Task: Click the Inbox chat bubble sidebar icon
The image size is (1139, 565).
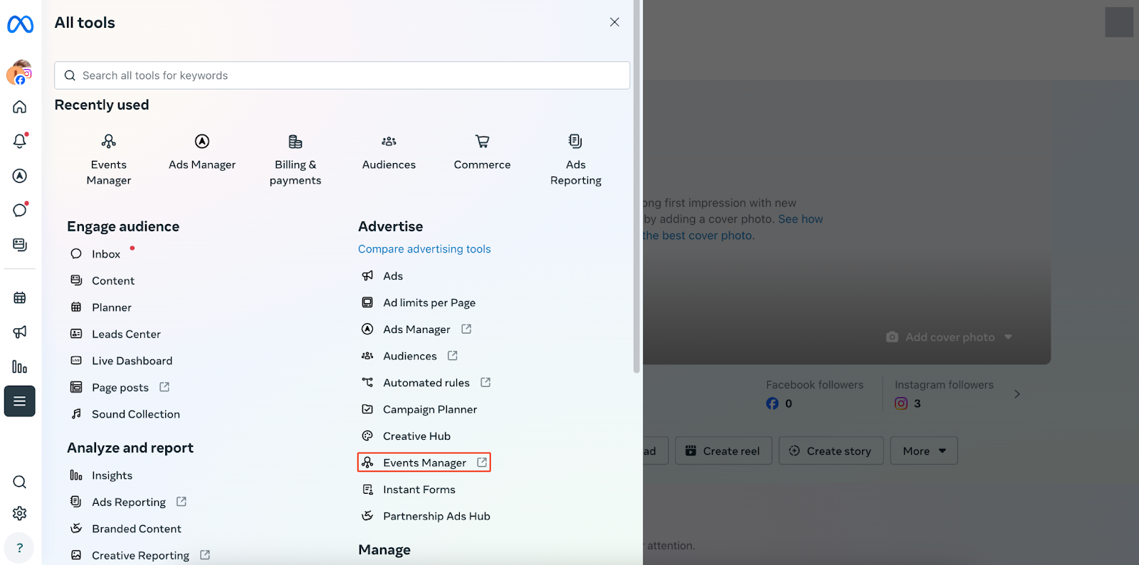Action: [20, 210]
